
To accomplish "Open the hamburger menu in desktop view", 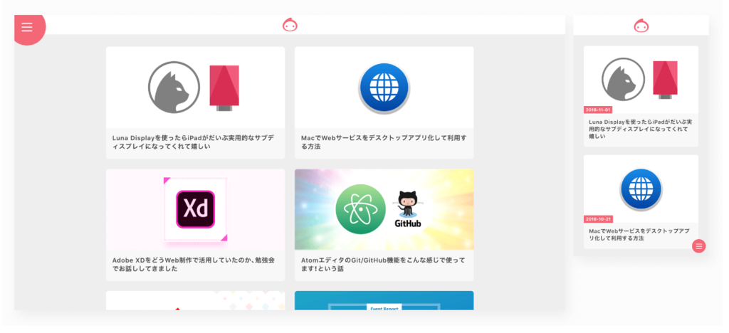I will tap(28, 28).
